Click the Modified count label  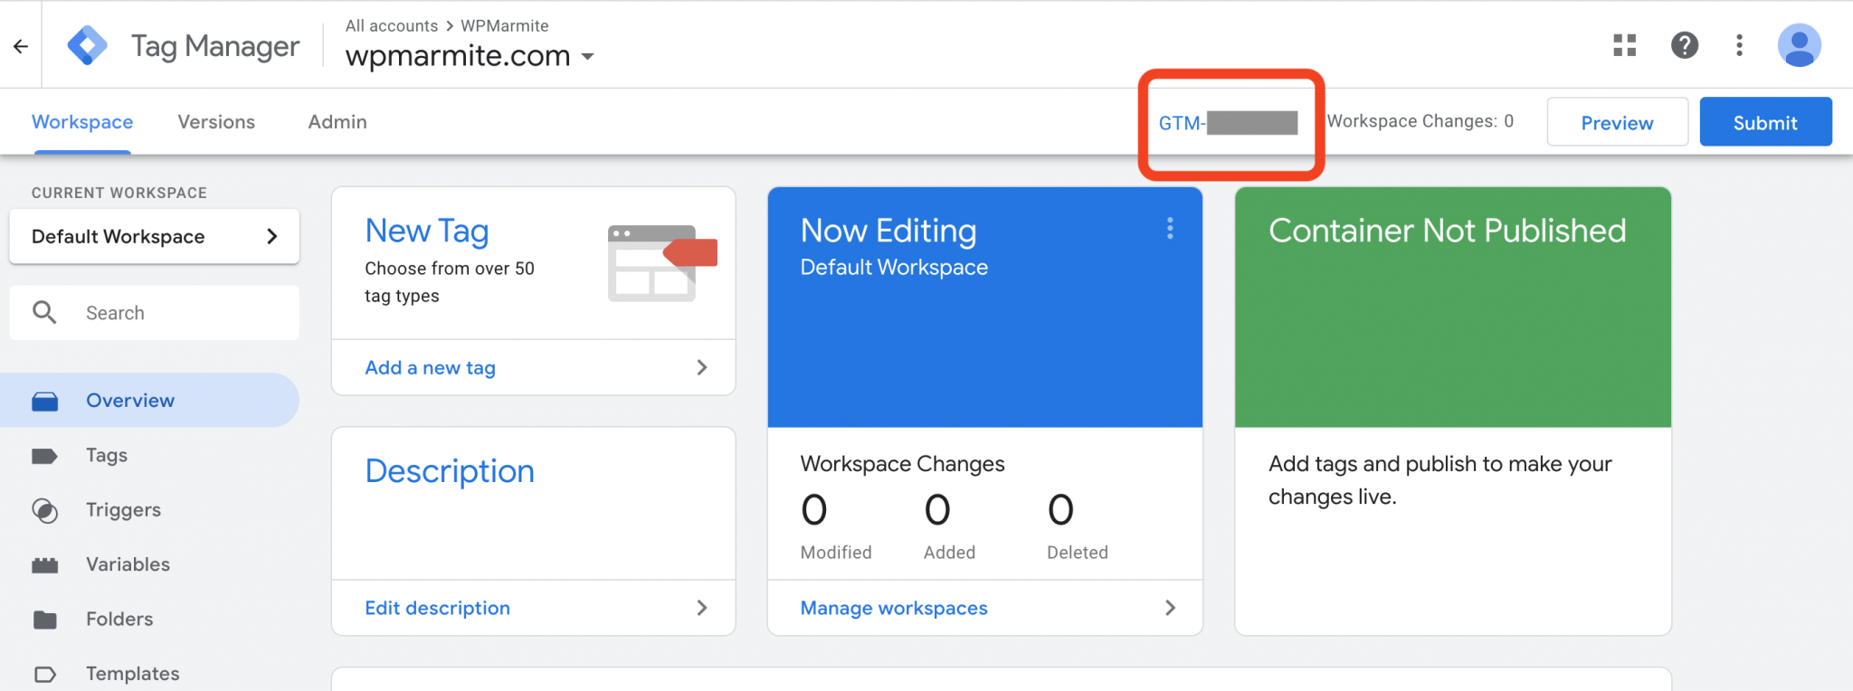(836, 553)
